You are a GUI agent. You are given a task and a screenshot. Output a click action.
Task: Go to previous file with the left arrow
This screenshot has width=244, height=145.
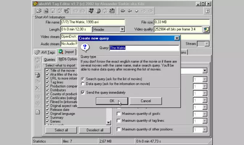(130, 11)
